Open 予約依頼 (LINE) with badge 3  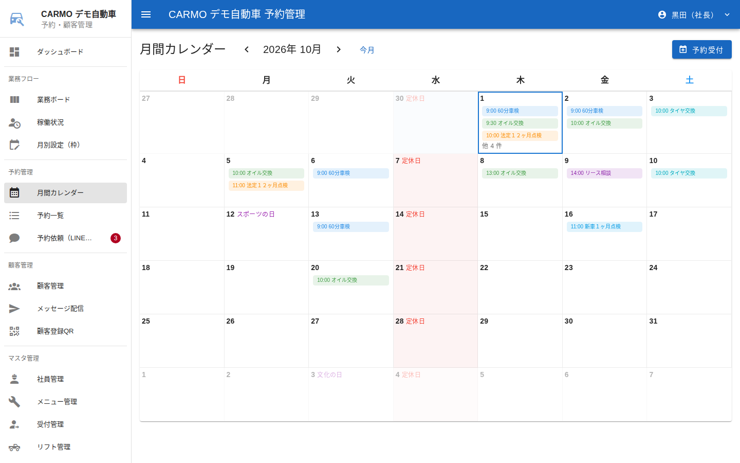(65, 238)
